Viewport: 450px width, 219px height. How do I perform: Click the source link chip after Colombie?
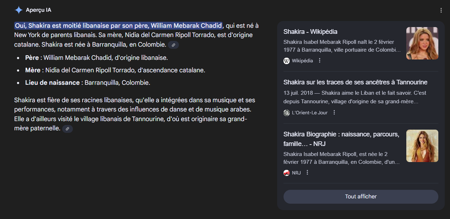[174, 45]
